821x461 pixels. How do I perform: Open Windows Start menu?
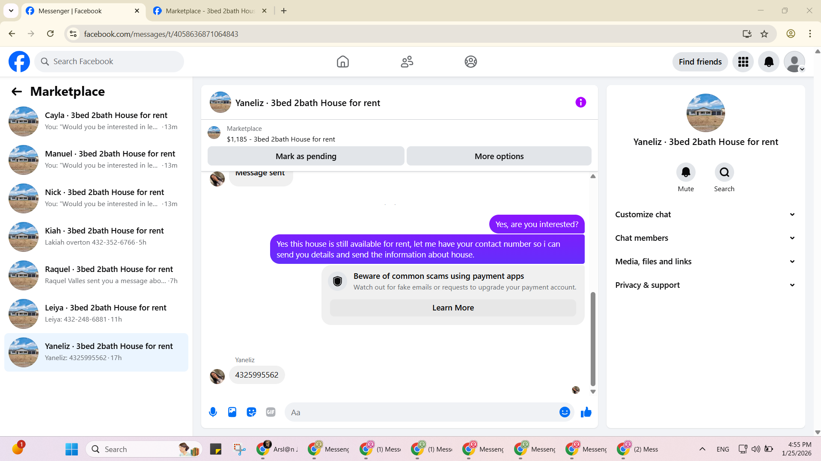71,449
